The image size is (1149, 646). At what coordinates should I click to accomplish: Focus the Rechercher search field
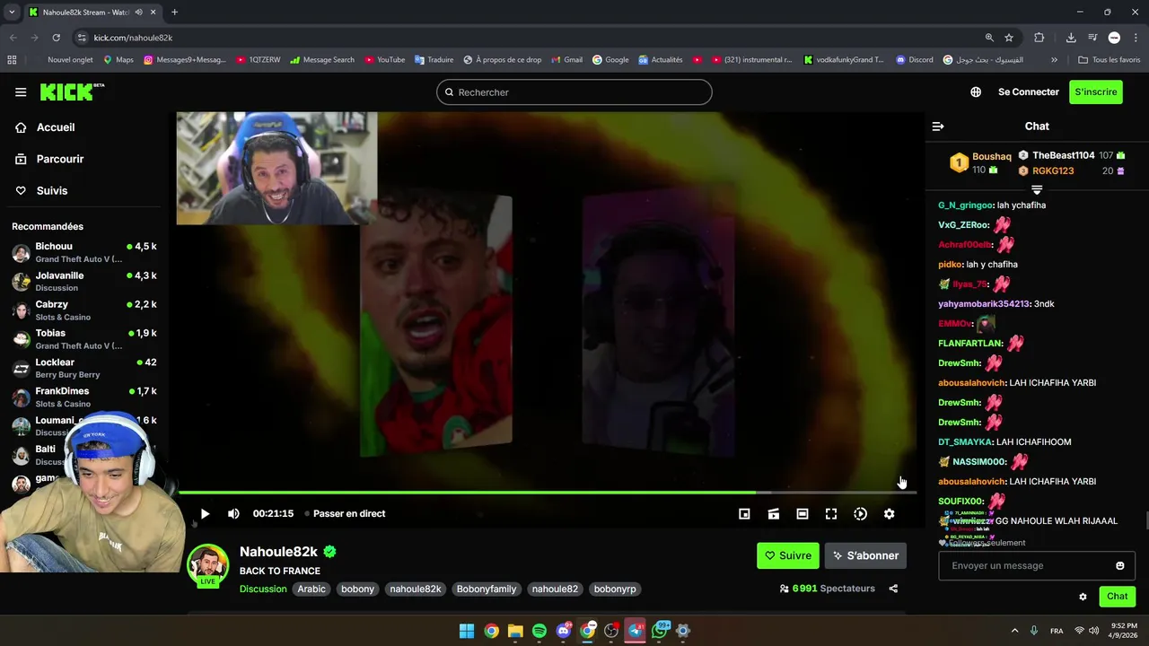pos(574,92)
